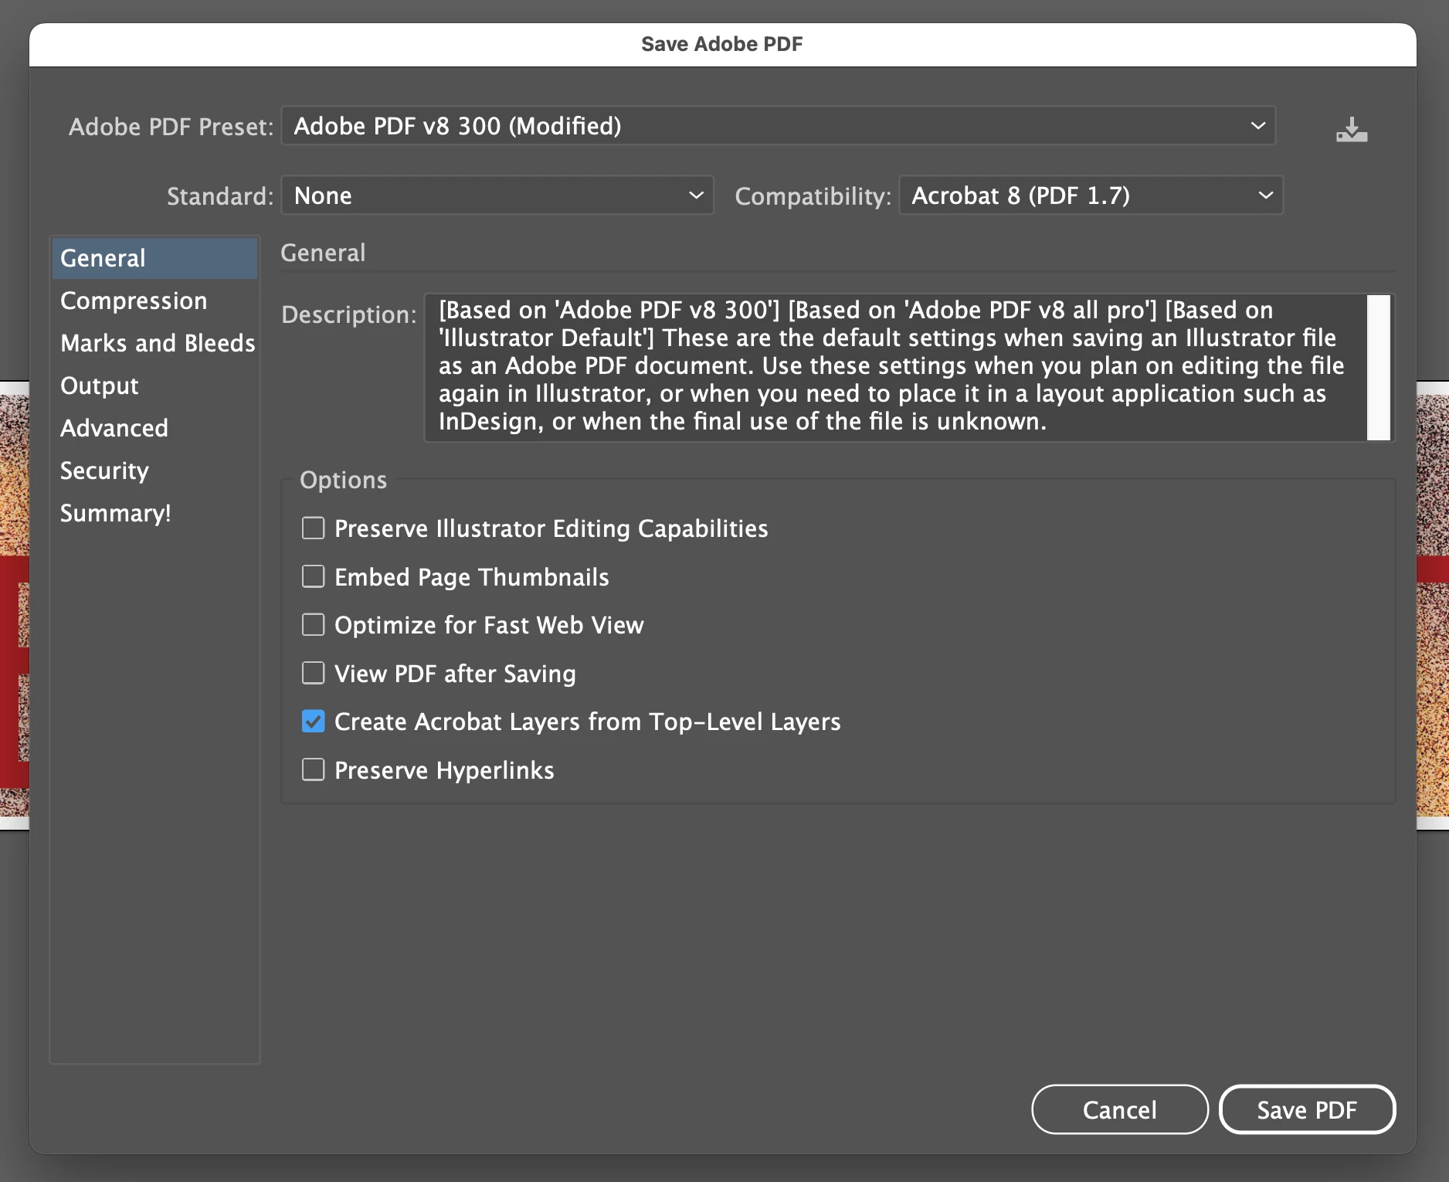Enable the Preserve Hyperlinks option
This screenshot has width=1449, height=1182.
313,770
